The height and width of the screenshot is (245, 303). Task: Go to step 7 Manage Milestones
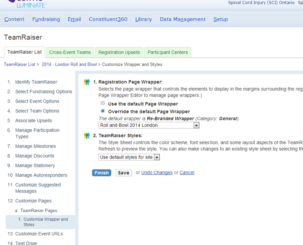35,146
